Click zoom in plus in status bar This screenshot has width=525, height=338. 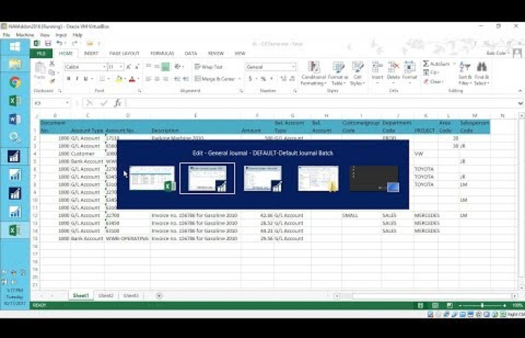pyautogui.click(x=505, y=306)
